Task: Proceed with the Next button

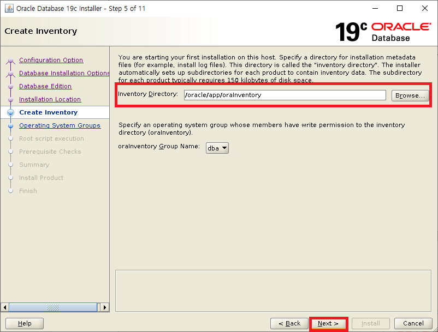Action: pyautogui.click(x=328, y=323)
